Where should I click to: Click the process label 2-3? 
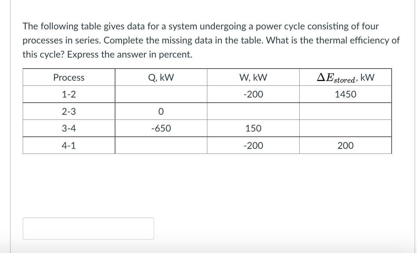click(68, 111)
